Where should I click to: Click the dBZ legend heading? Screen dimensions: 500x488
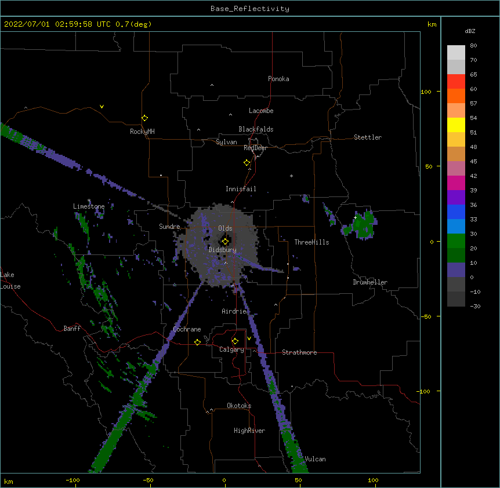(x=470, y=31)
